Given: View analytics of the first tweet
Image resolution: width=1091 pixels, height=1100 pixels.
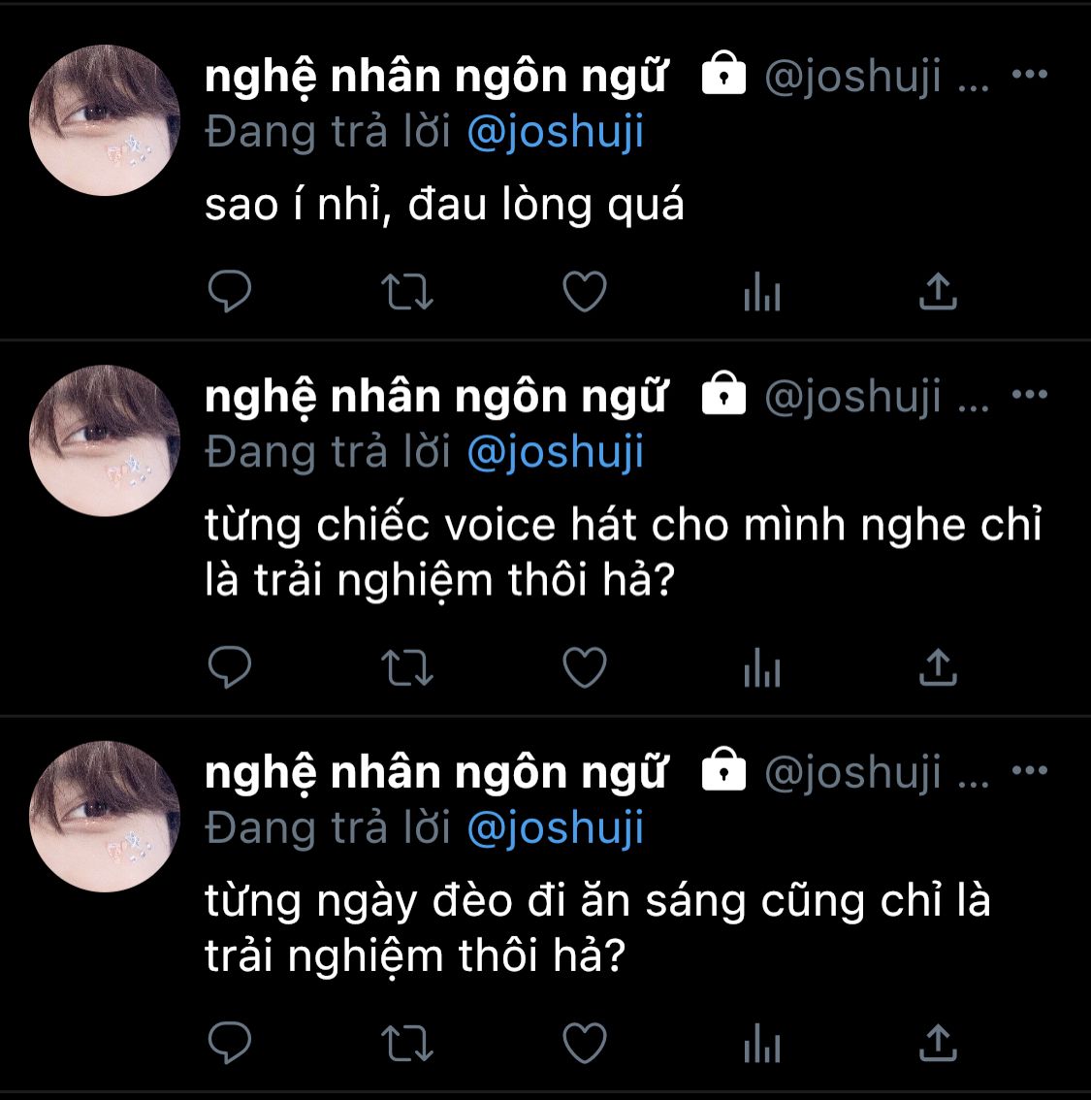Looking at the screenshot, I should (x=762, y=291).
